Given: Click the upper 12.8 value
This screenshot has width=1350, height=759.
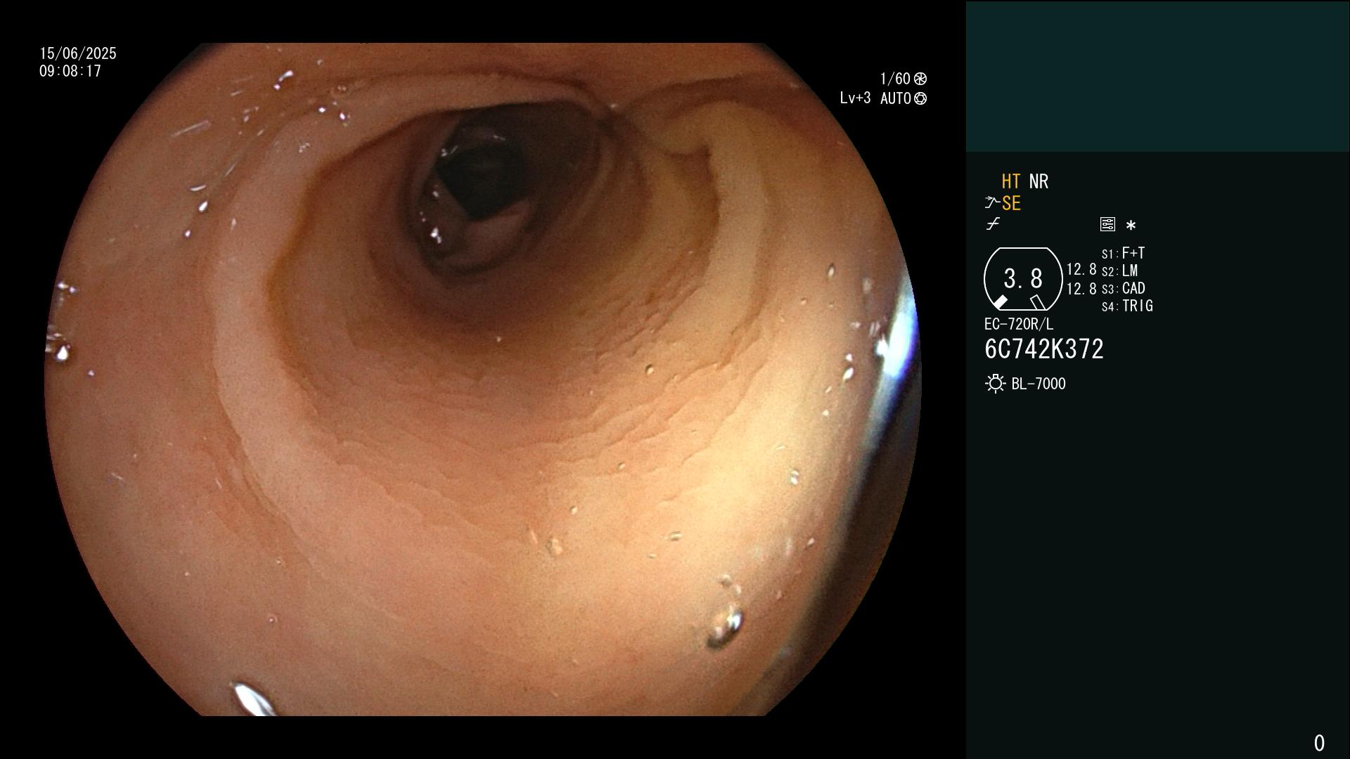Looking at the screenshot, I should click(1081, 269).
